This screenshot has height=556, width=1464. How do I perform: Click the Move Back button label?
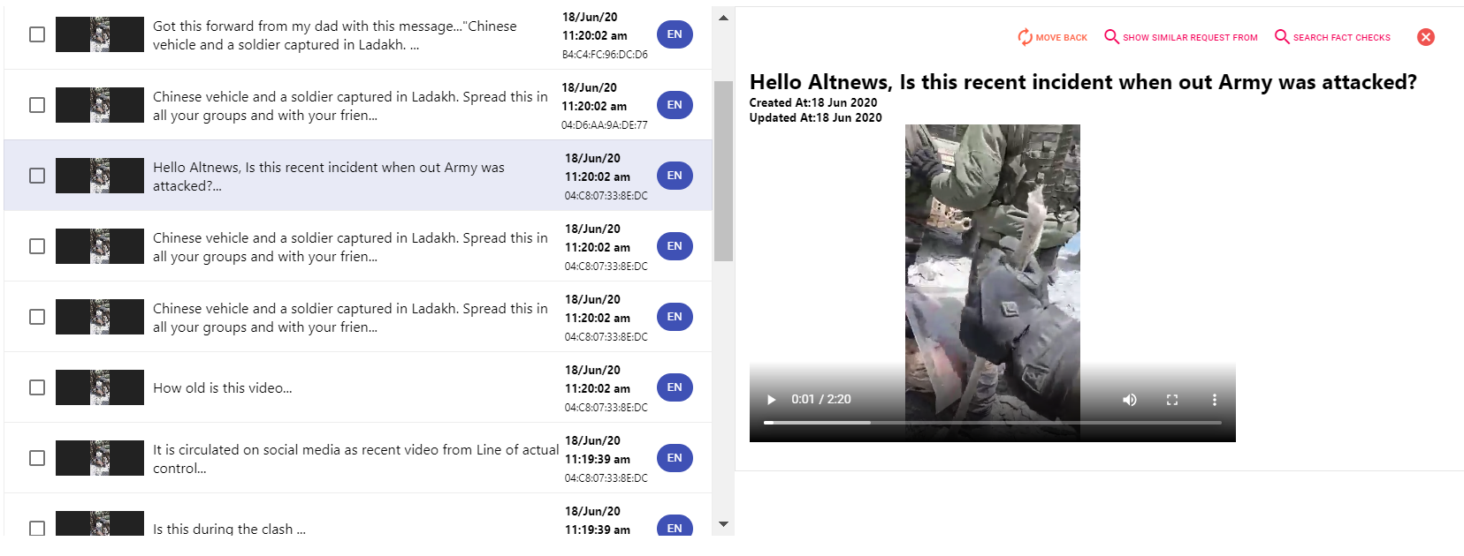pos(1061,38)
